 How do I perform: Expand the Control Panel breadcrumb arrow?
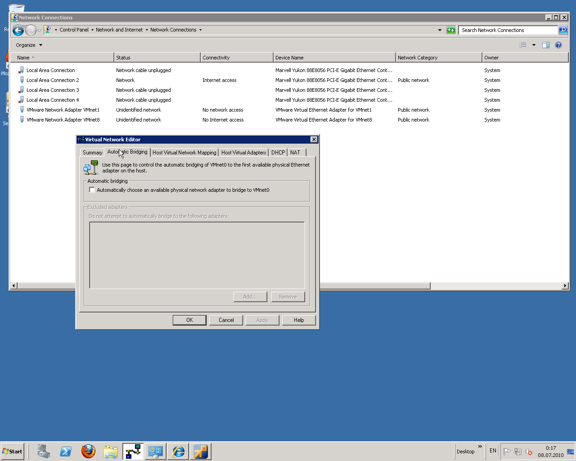click(x=92, y=30)
